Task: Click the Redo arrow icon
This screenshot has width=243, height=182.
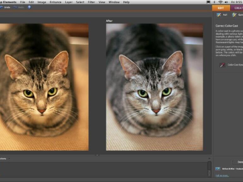Action: pos(15,7)
